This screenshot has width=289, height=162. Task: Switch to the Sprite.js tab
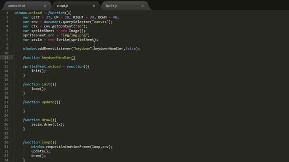(x=112, y=6)
